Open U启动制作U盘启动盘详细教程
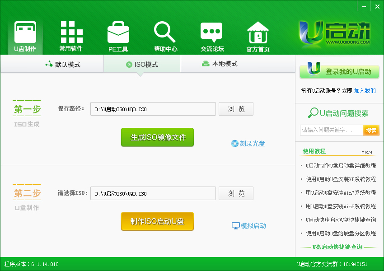This screenshot has height=271, width=384. pos(341,166)
